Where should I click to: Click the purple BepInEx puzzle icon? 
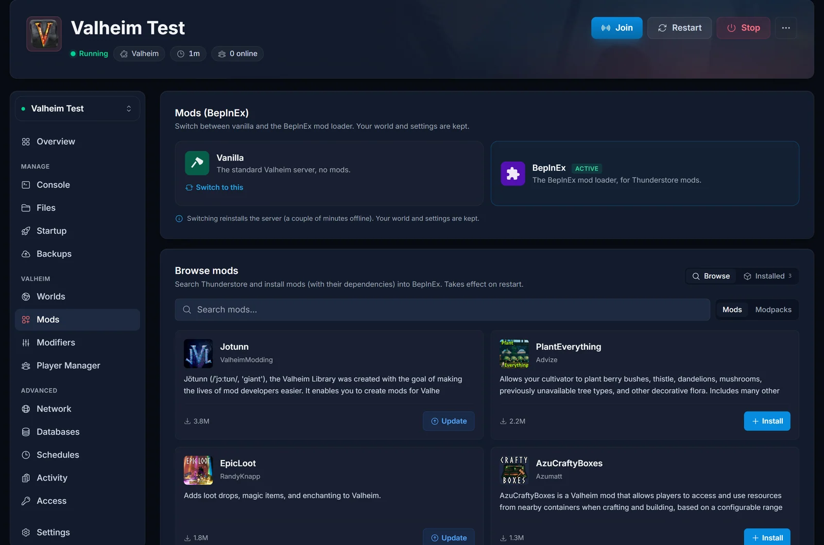point(513,173)
